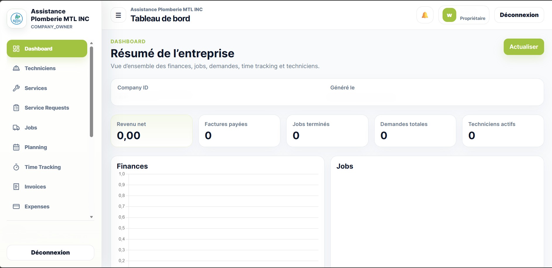Click the Jobs terminés card
Image resolution: width=552 pixels, height=268 pixels.
pos(327,131)
